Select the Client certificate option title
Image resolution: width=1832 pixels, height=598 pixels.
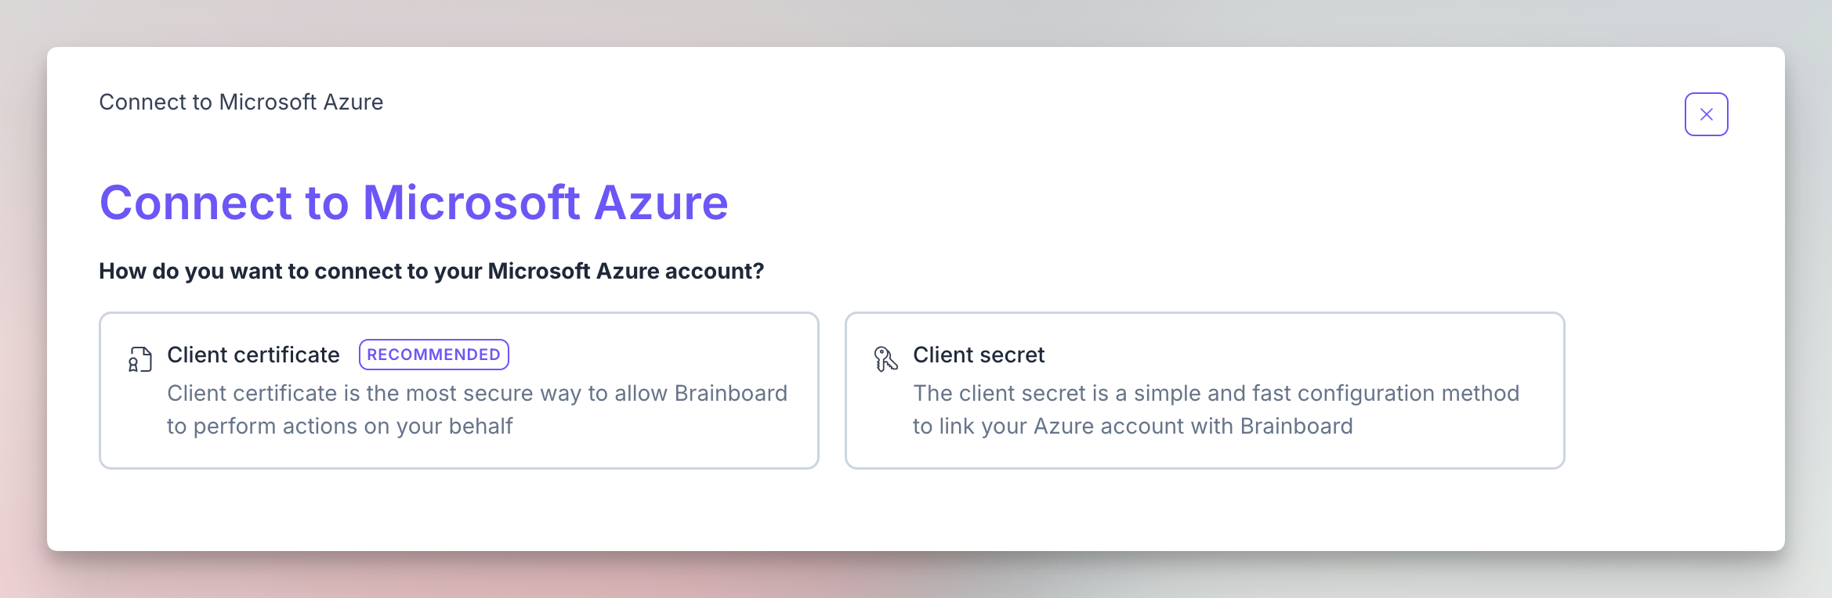(253, 355)
